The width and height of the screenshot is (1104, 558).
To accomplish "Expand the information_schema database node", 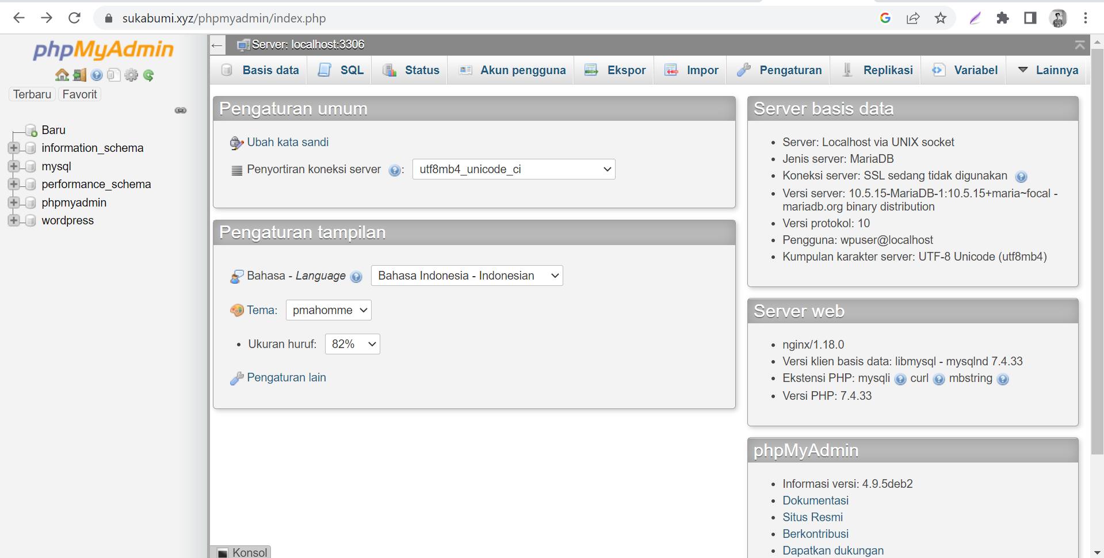I will [14, 148].
